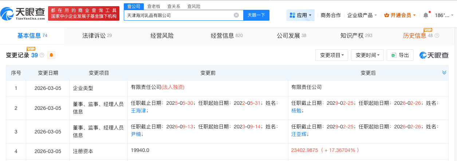Click the red promotional banner in header

[84, 13]
